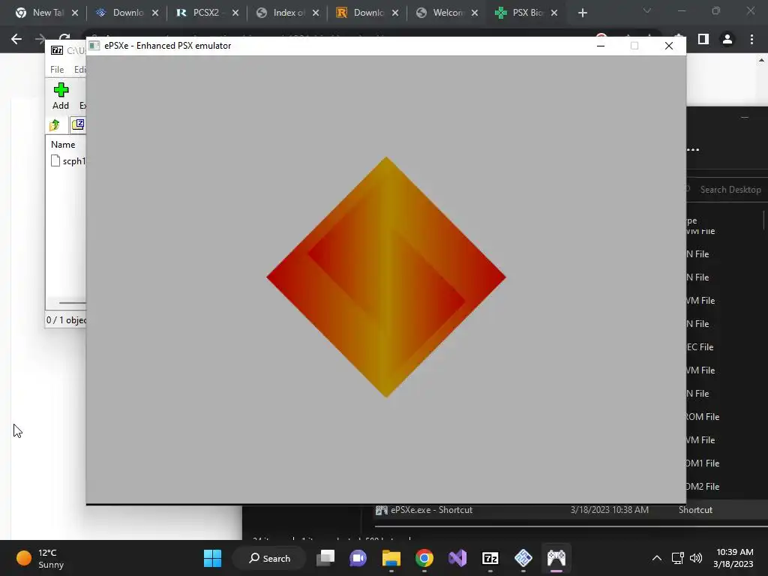
Task: Switch to the Welcome browser tab
Action: click(447, 13)
